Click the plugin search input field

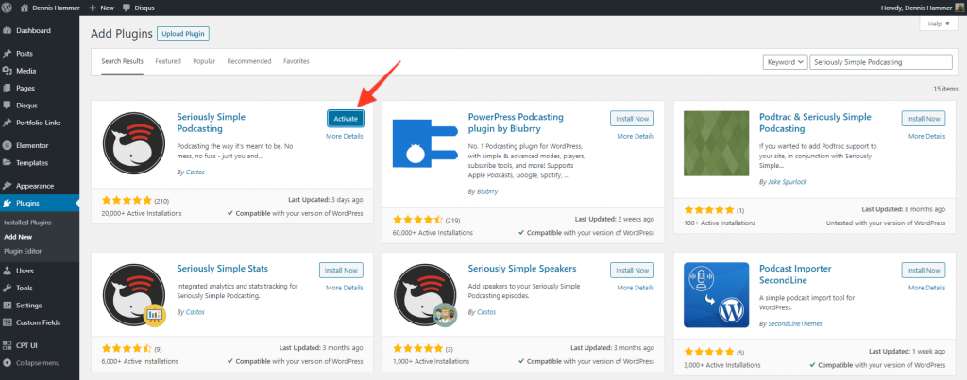pyautogui.click(x=882, y=61)
